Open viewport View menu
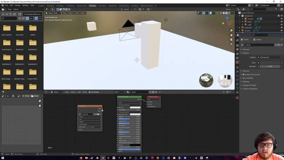Image resolution: width=284 pixels, height=160 pixels. point(64,13)
